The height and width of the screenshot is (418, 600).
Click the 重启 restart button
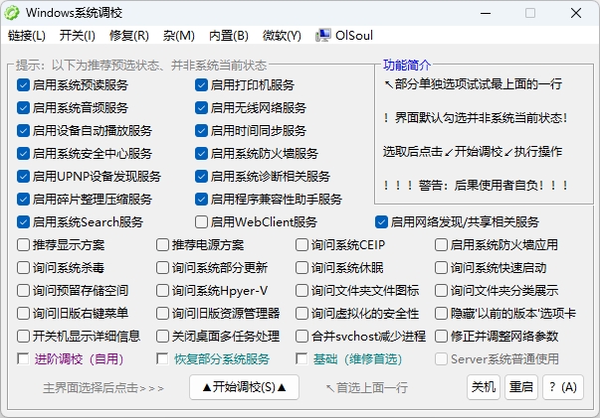pyautogui.click(x=519, y=387)
